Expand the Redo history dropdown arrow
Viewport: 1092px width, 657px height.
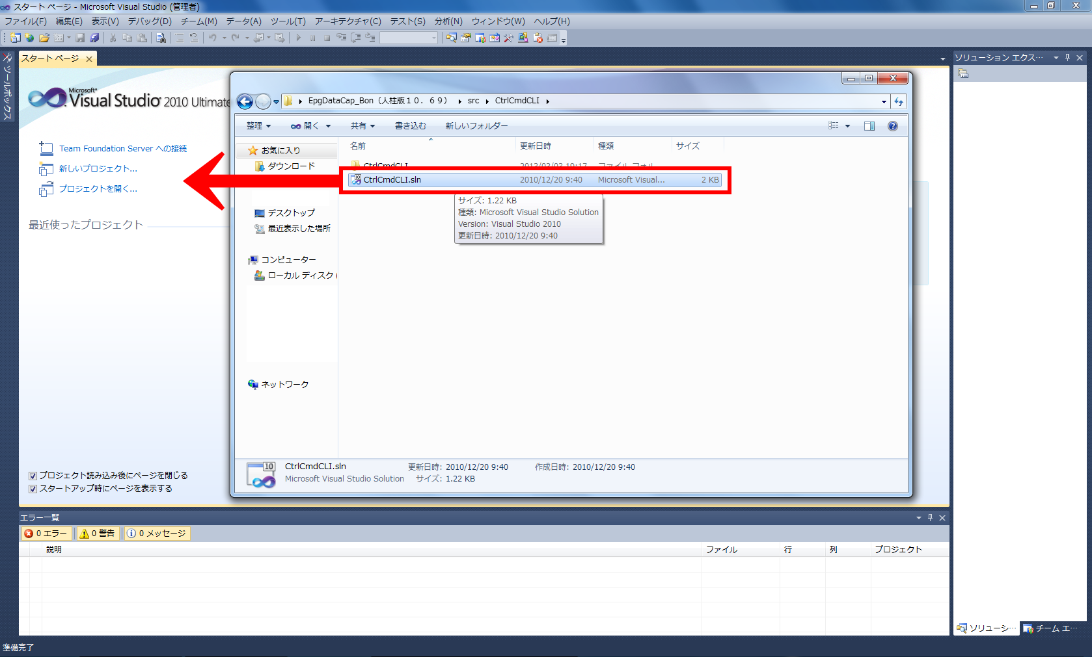click(x=247, y=38)
